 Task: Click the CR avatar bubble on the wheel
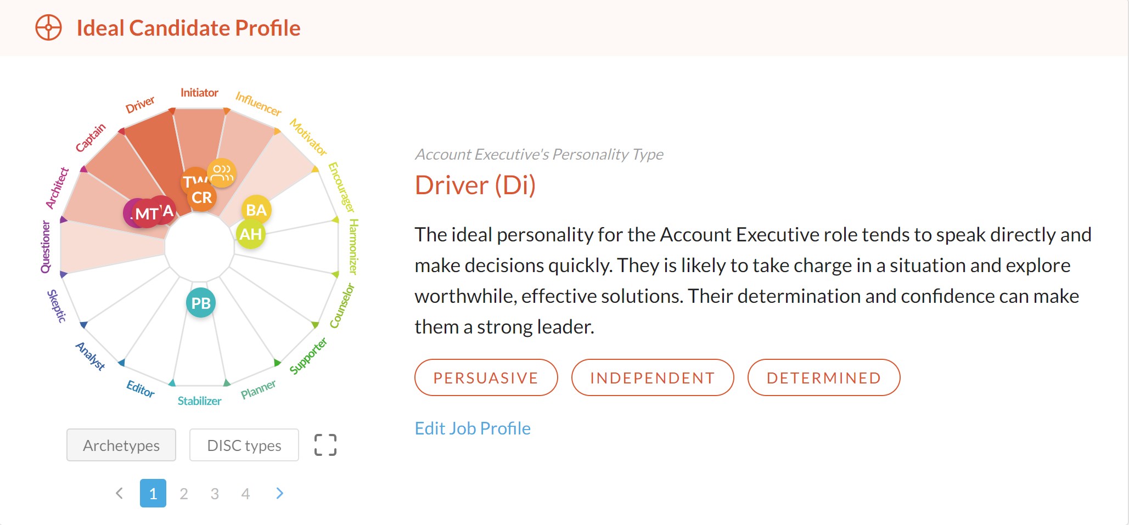[202, 198]
